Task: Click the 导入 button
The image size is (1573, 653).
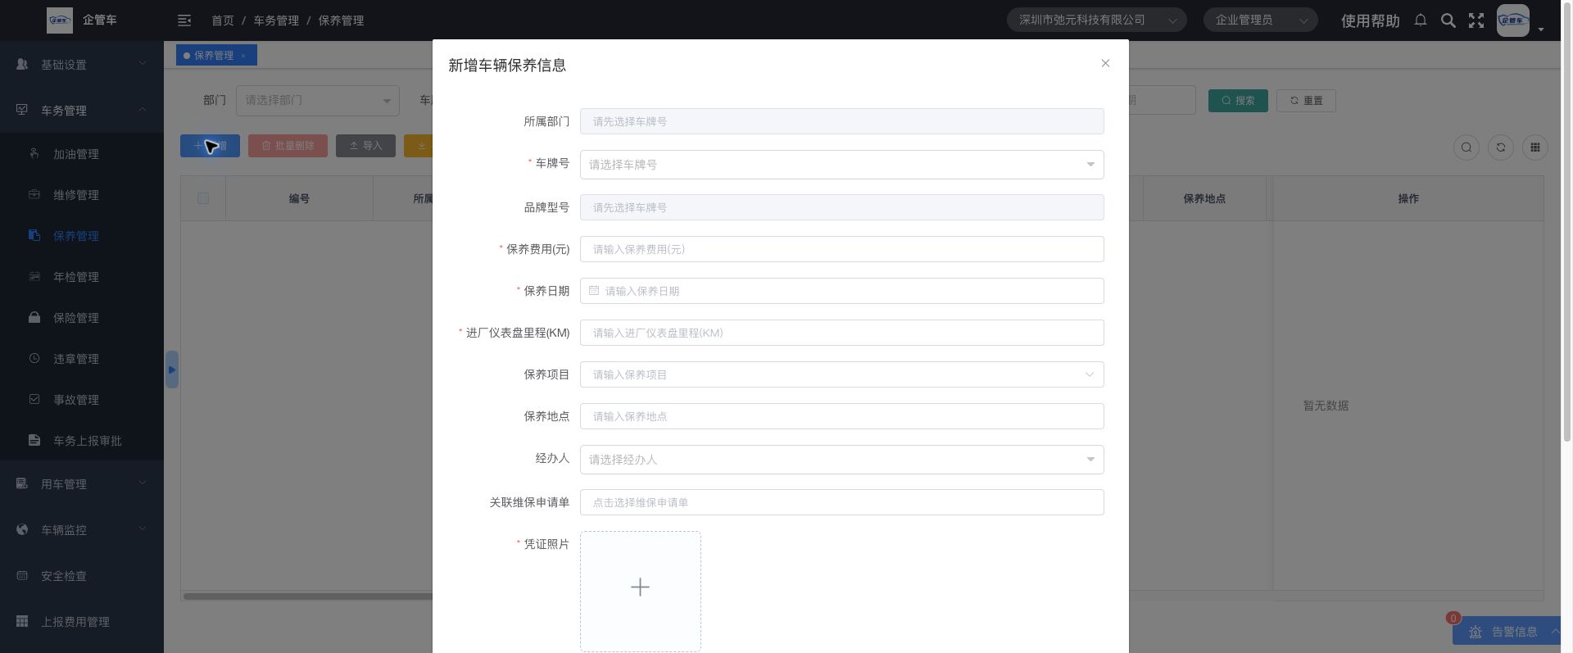Action: pyautogui.click(x=365, y=146)
